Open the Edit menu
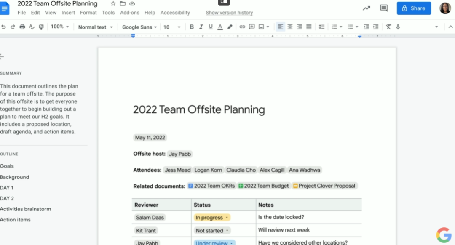Screen dimensions: 455x245 (x=35, y=13)
